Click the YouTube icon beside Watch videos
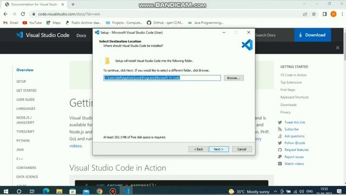This screenshot has height=195, width=346. click(280, 164)
